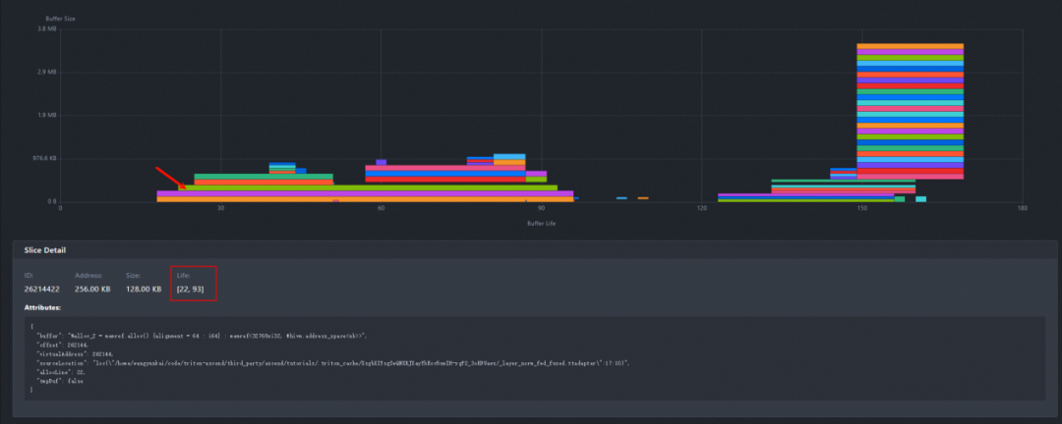The width and height of the screenshot is (1062, 424).
Task: Click the Attributes label
Action: point(42,307)
